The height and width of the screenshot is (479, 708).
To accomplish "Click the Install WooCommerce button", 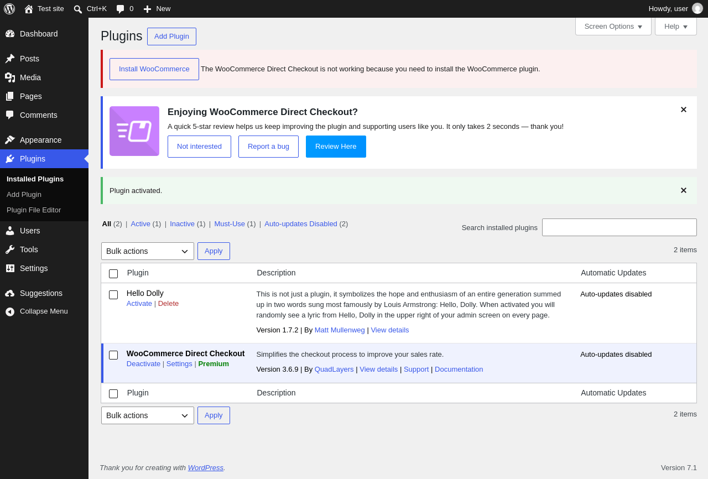I will [x=154, y=69].
